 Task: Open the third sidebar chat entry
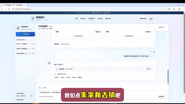click(x=23, y=53)
